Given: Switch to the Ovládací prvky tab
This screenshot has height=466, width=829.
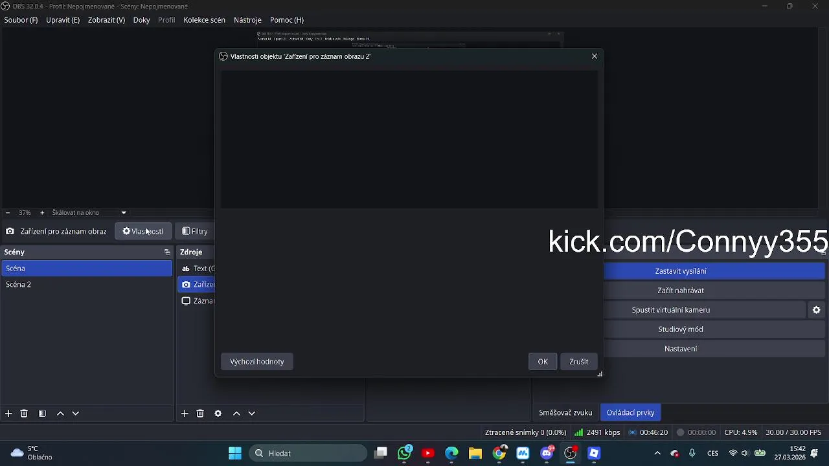Looking at the screenshot, I should click(x=630, y=413).
